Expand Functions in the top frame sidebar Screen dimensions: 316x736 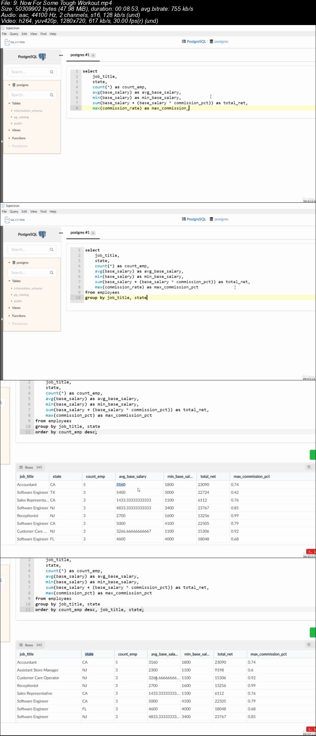(x=9, y=138)
